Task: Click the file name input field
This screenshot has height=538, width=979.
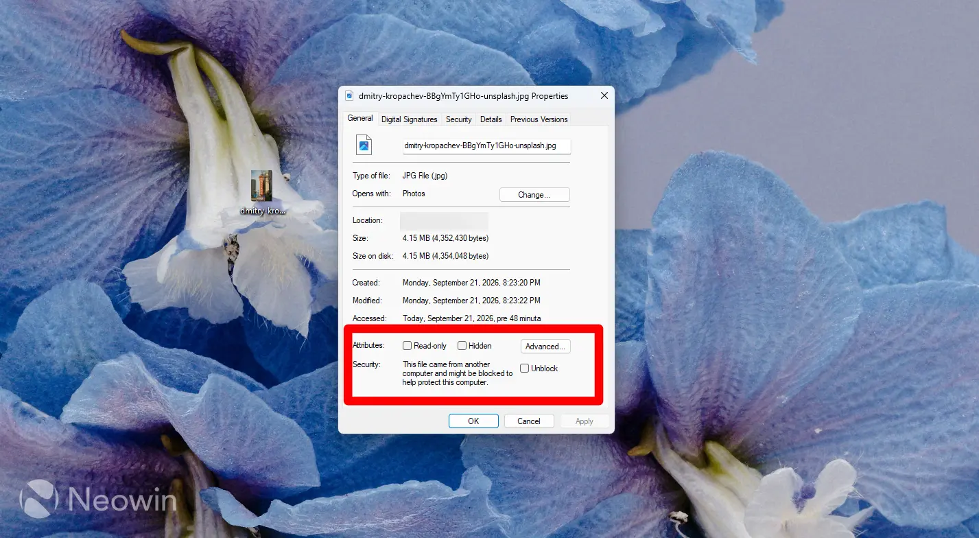Action: (x=486, y=145)
